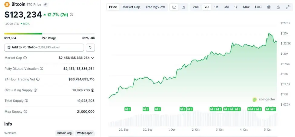Image resolution: width=295 pixels, height=137 pixels.
Task: Switch to the Market Cap tab
Action: click(x=131, y=7)
